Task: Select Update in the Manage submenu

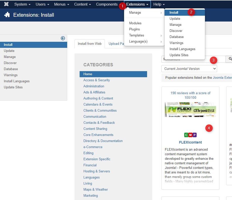Action: pos(185,19)
